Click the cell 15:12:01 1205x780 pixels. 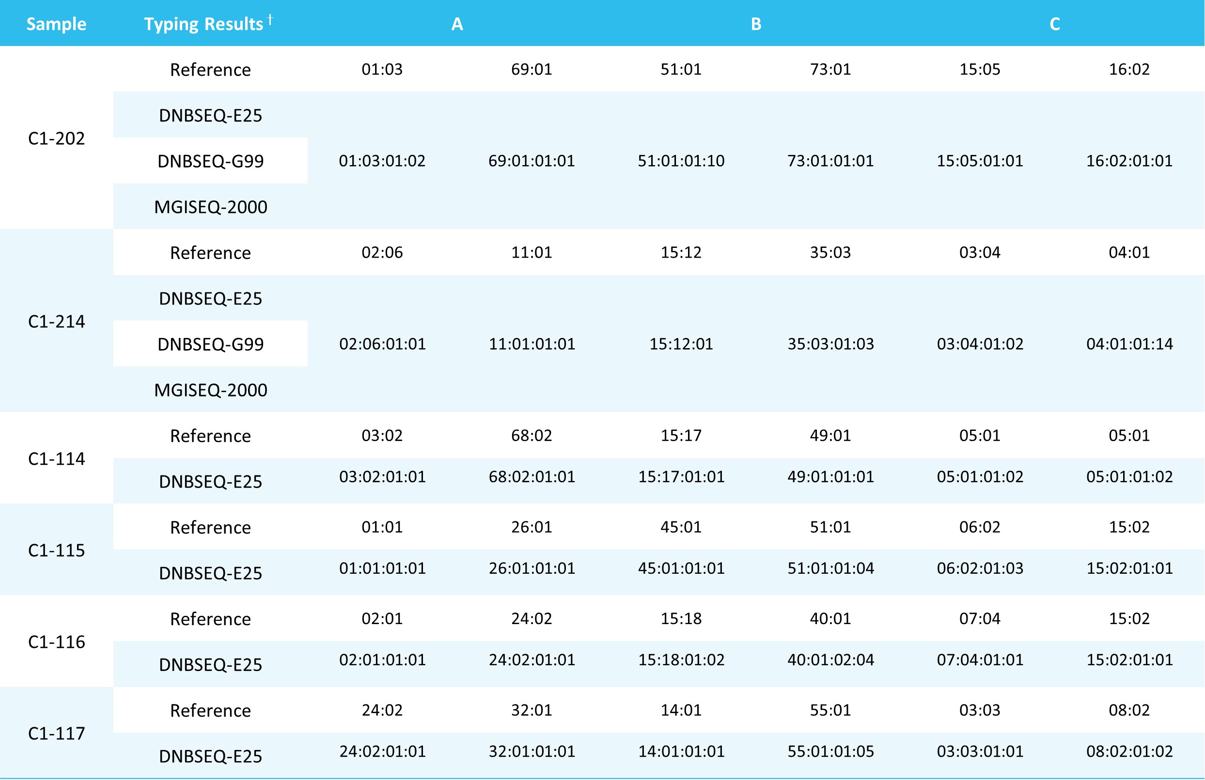[x=680, y=344]
